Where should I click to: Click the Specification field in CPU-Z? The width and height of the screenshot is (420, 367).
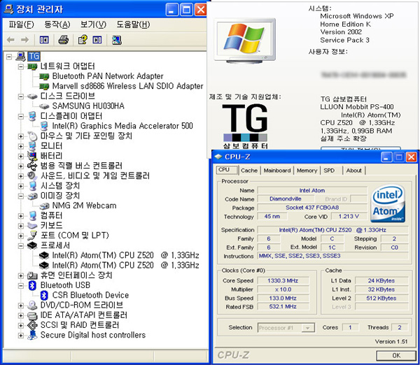pos(332,230)
